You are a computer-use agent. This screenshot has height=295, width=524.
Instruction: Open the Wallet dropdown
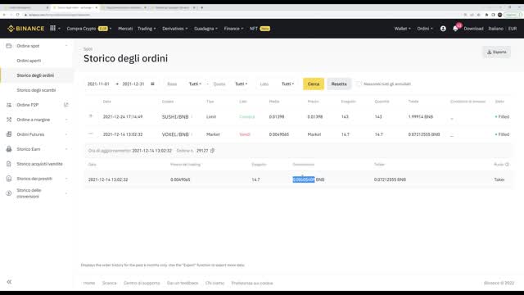click(402, 29)
